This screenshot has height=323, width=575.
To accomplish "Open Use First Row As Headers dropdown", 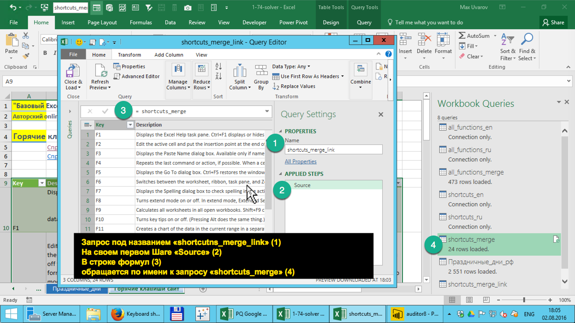I will [x=308, y=76].
